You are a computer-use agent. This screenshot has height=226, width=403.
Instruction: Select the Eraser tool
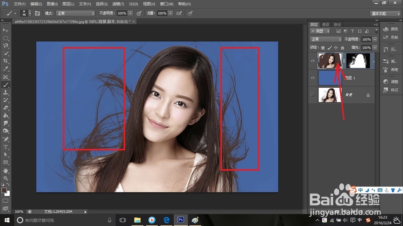[6, 108]
